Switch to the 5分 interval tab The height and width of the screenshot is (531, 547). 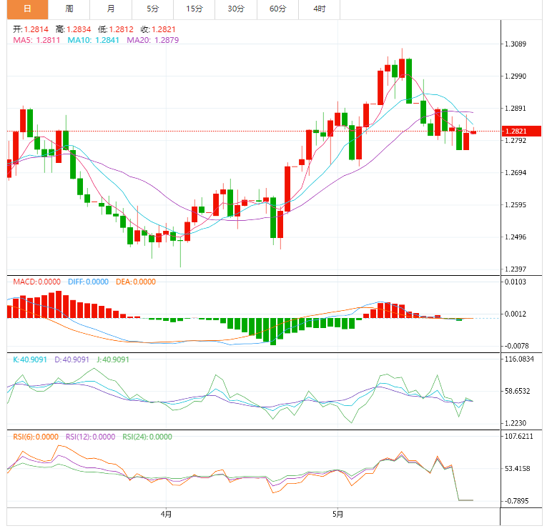[x=152, y=9]
